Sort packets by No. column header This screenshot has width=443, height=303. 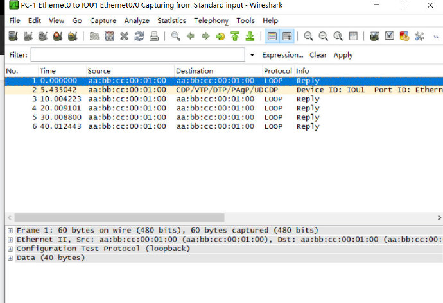pos(21,71)
